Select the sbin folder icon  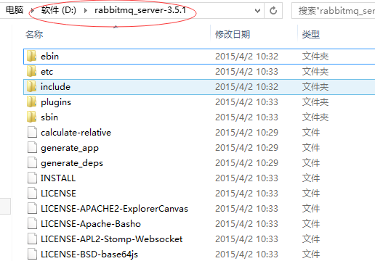coord(32,117)
